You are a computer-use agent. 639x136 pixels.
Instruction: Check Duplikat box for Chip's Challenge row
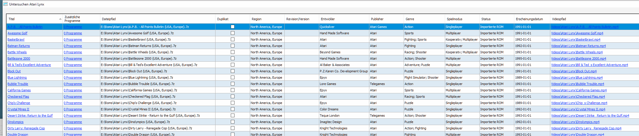[x=232, y=103]
